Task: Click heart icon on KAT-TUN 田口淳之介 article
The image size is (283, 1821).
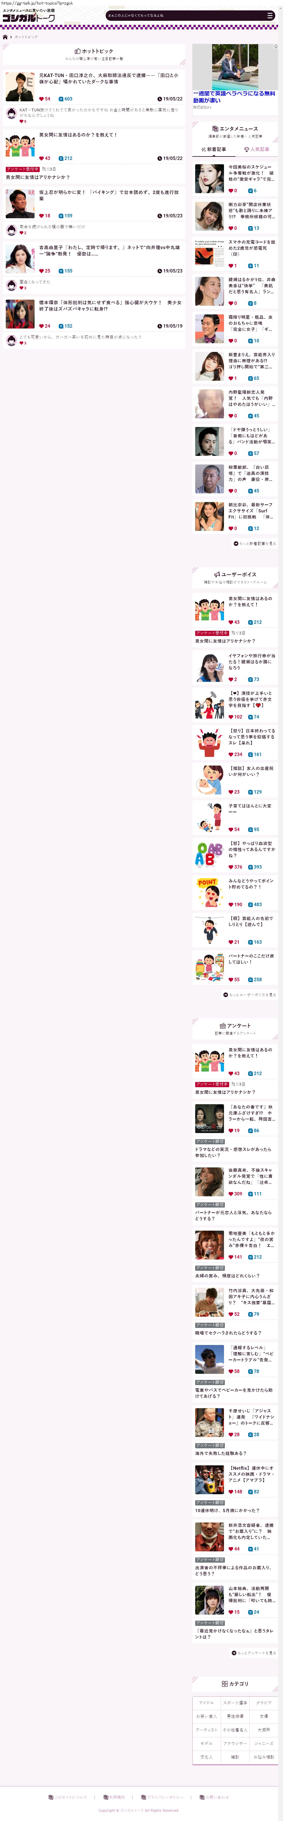Action: (41, 99)
